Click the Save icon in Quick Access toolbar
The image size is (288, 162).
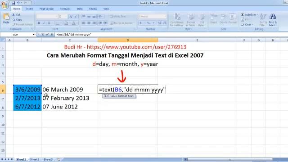coord(13,3)
